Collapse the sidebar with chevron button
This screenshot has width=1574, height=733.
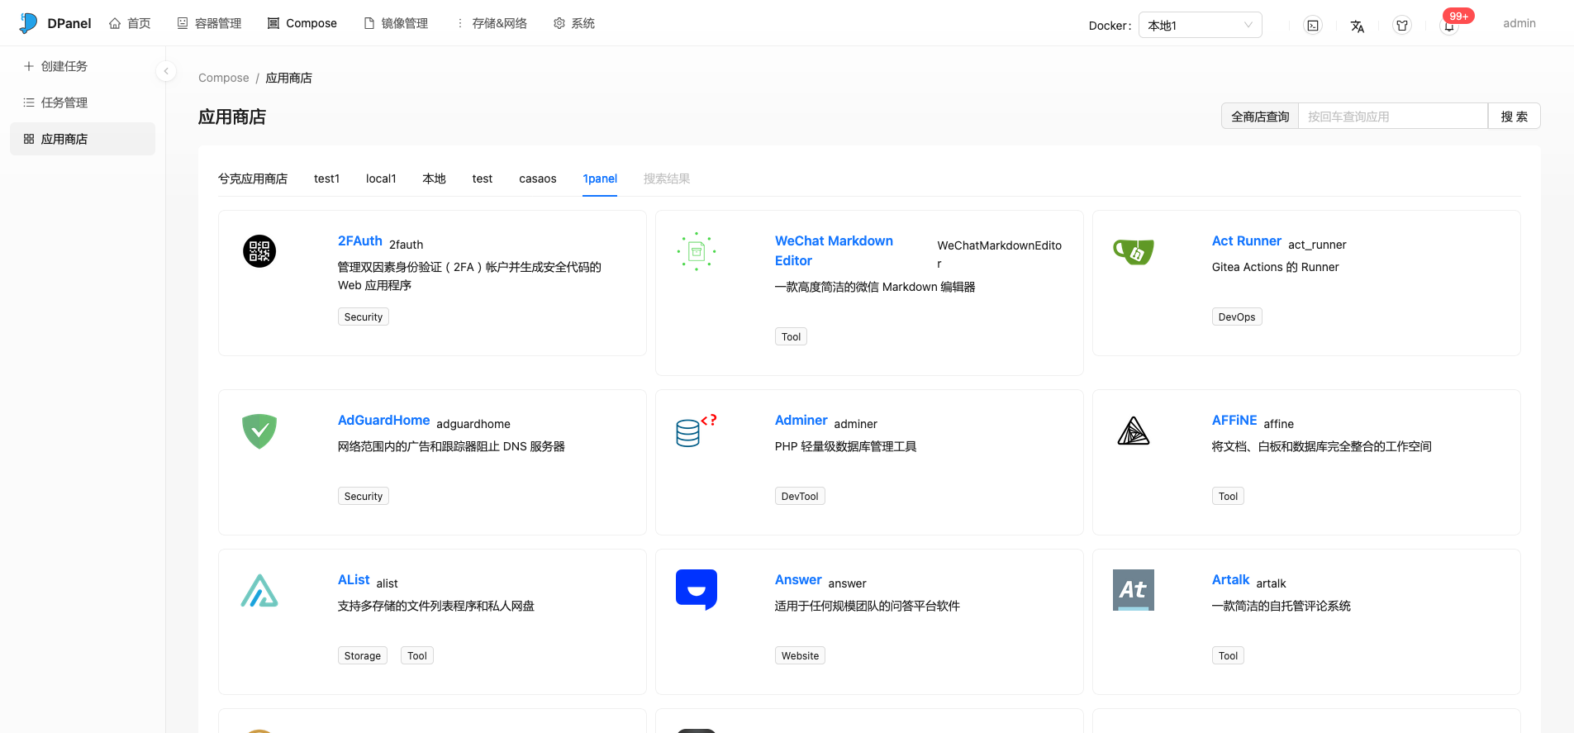click(166, 71)
